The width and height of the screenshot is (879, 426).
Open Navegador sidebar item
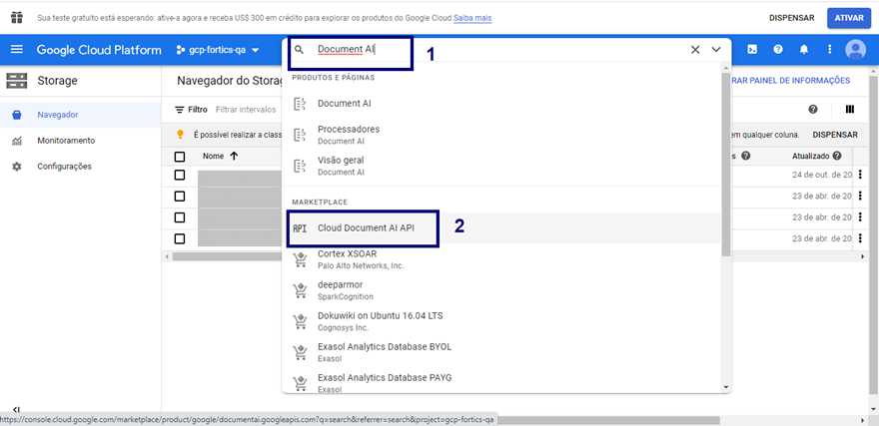click(x=80, y=115)
